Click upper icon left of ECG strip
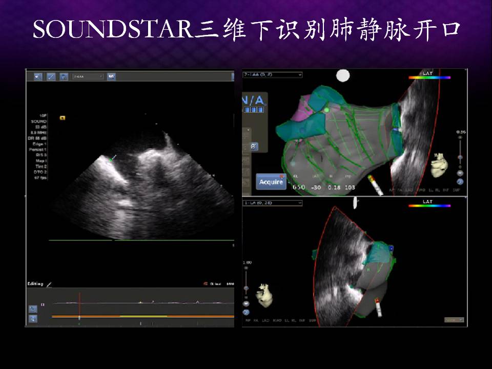Viewport: 492px width, 369px height. (33, 309)
